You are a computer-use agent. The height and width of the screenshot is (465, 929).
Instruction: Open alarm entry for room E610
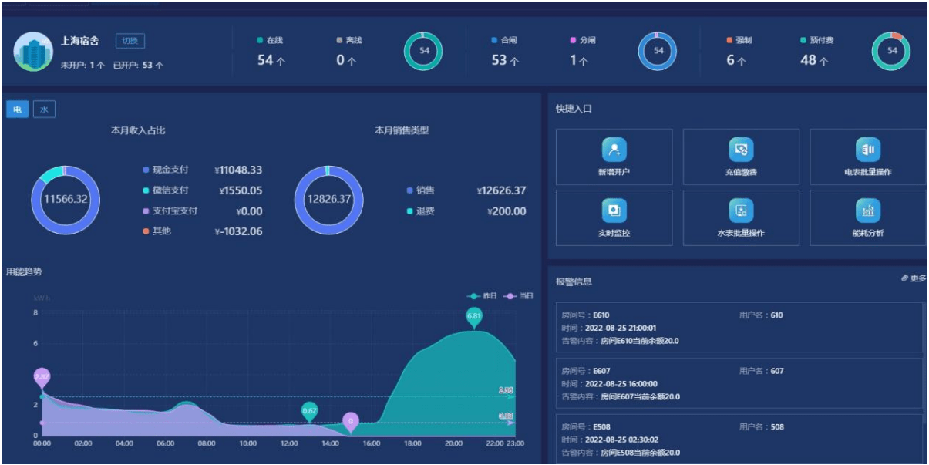[x=739, y=328]
